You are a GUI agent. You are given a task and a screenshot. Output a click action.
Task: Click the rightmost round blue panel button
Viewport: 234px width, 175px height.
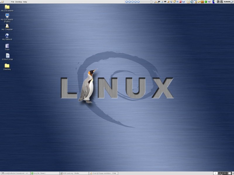[x=138, y=2]
